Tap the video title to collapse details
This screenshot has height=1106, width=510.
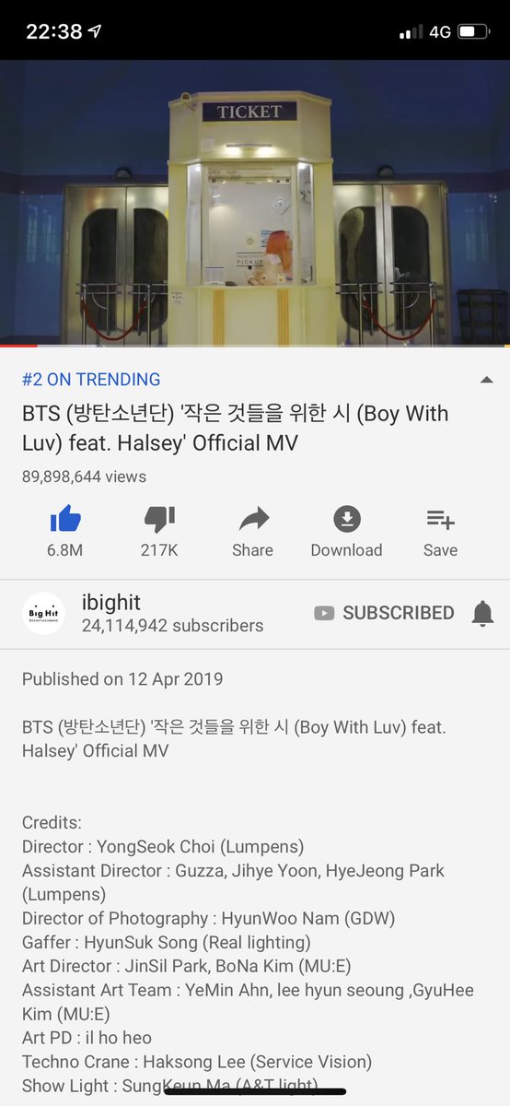pos(235,428)
